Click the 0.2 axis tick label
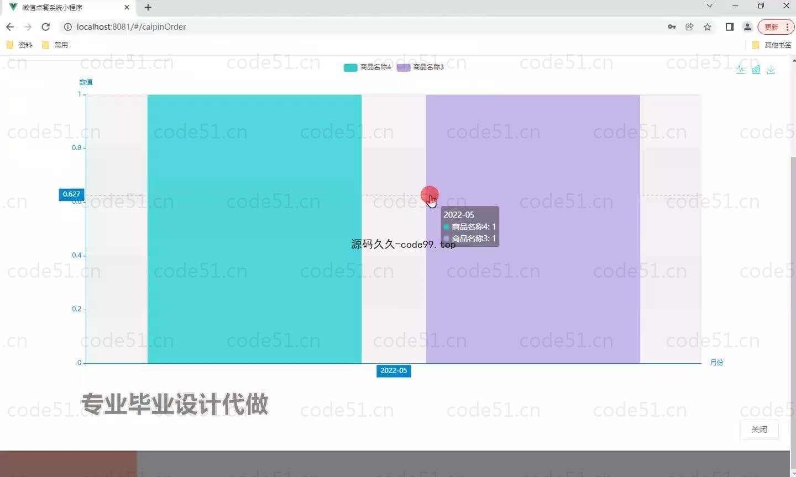The height and width of the screenshot is (477, 796). pos(76,309)
